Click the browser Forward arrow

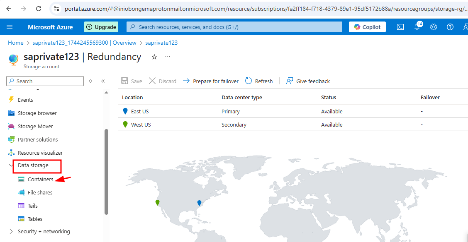pyautogui.click(x=24, y=9)
